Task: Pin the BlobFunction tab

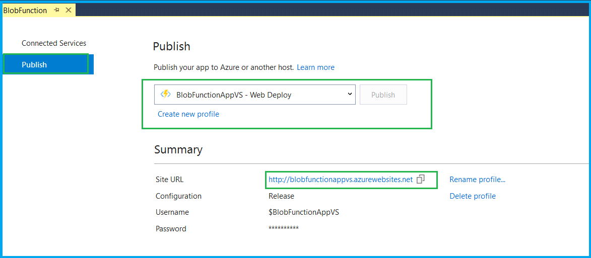Action: pos(57,10)
